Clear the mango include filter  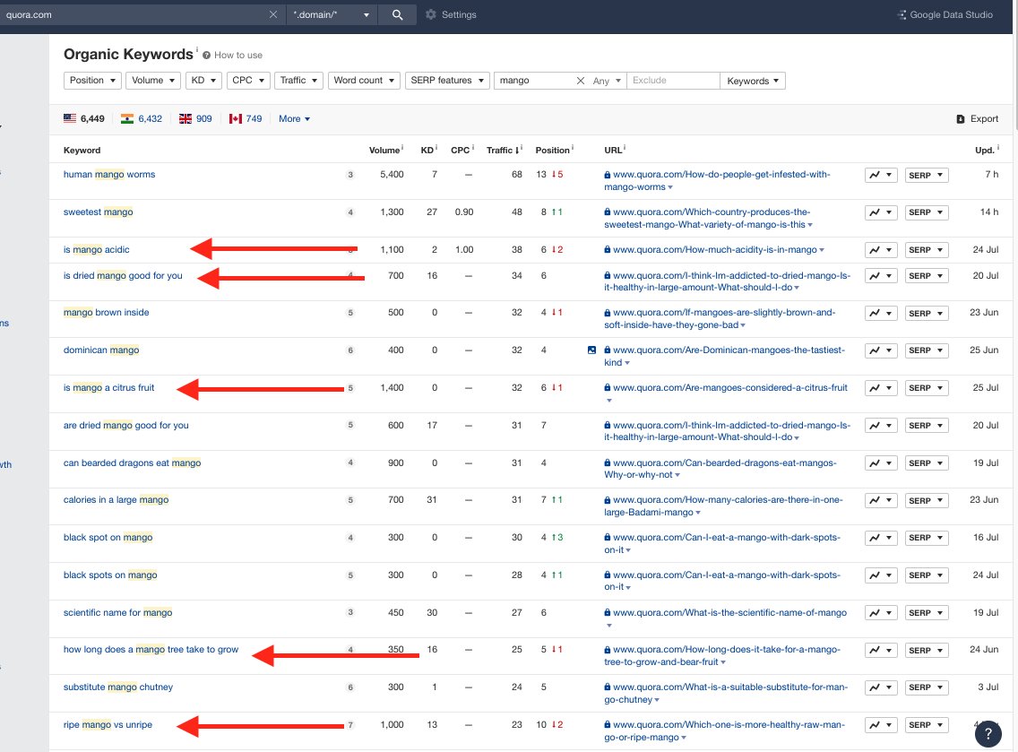[x=581, y=81]
